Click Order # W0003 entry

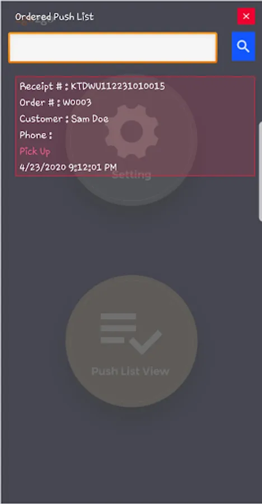tap(55, 102)
